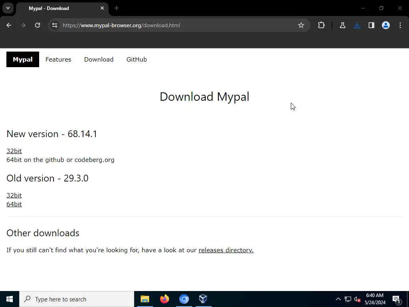The height and width of the screenshot is (307, 409).
Task: Open Chrome's three-dot menu
Action: pos(400,25)
